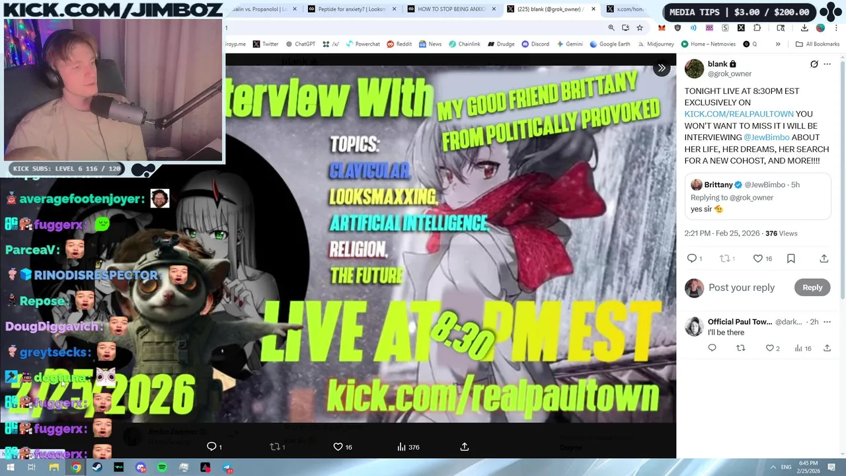The image size is (846, 476).
Task: Collapse the sidebar with the double chevron icon
Action: [662, 68]
